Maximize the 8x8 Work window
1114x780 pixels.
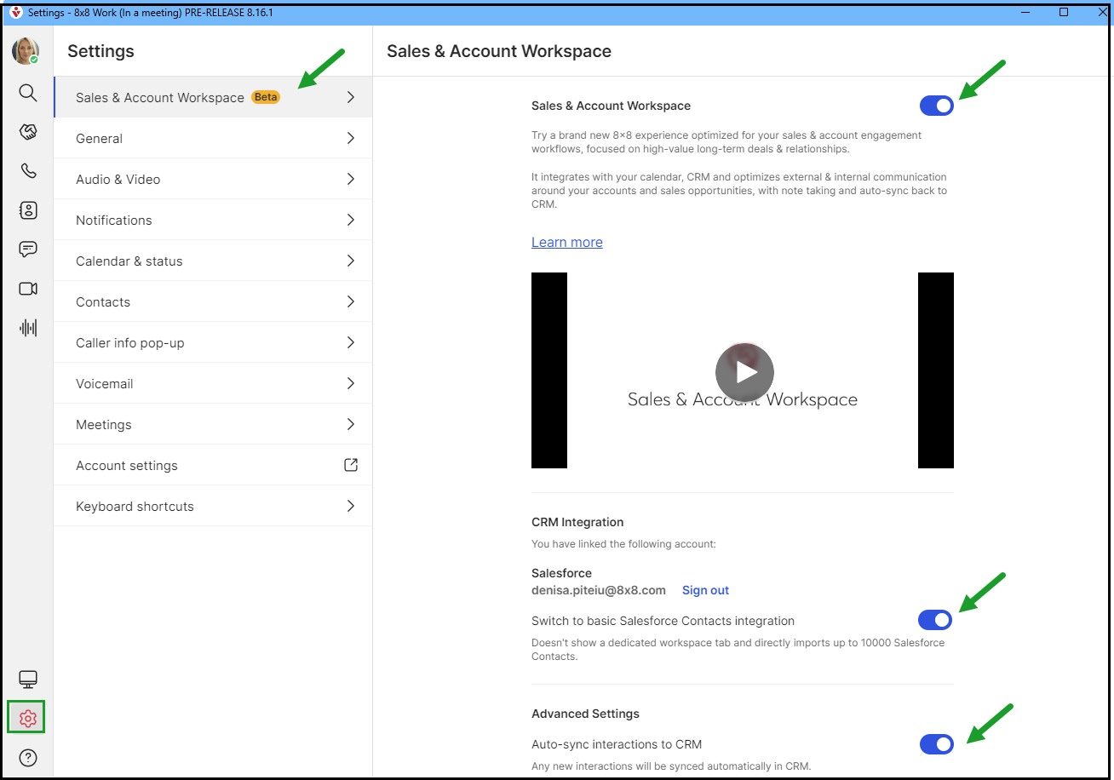[1064, 13]
